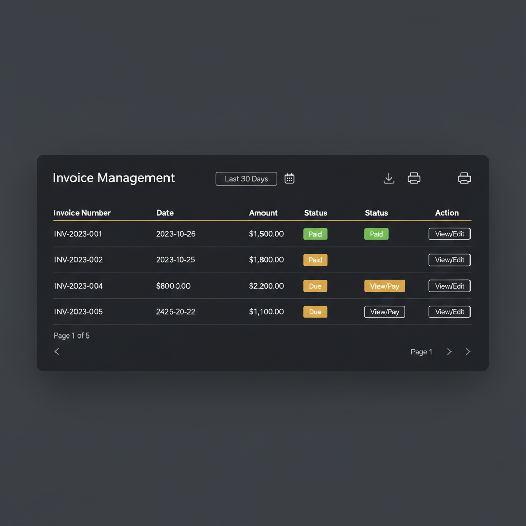Open the Last 30 Days filter

click(x=246, y=179)
